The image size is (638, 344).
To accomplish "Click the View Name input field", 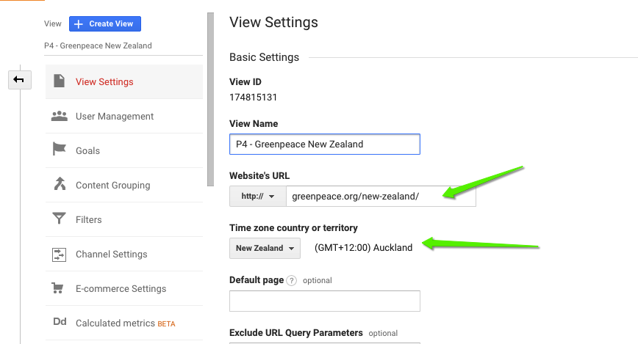I will tap(325, 144).
